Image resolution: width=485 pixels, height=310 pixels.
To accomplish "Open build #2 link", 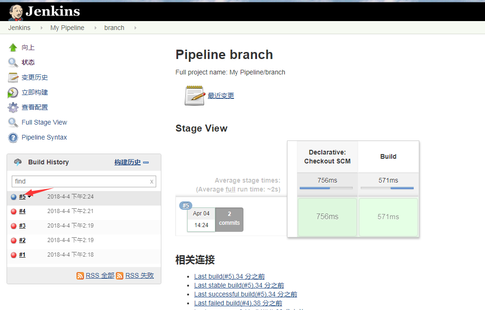I will (x=22, y=240).
